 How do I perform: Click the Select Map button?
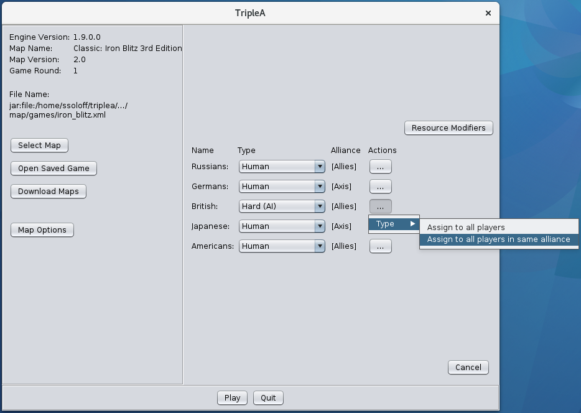tap(39, 145)
